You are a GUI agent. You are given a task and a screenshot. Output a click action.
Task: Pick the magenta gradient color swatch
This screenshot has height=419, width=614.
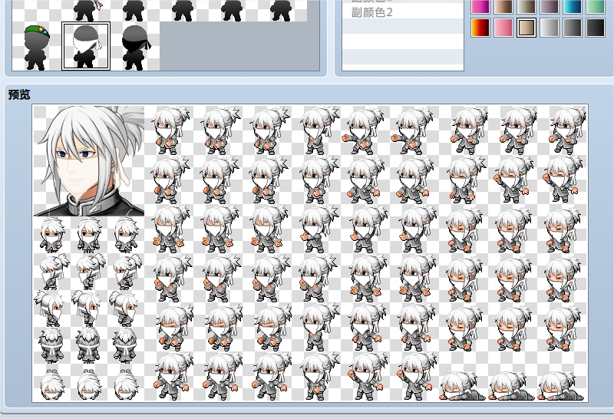click(x=480, y=6)
